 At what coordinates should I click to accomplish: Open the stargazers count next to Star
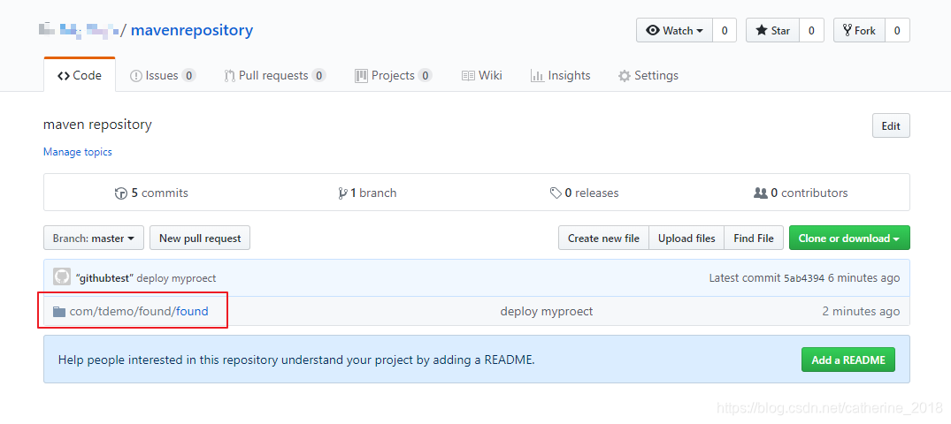tap(811, 30)
